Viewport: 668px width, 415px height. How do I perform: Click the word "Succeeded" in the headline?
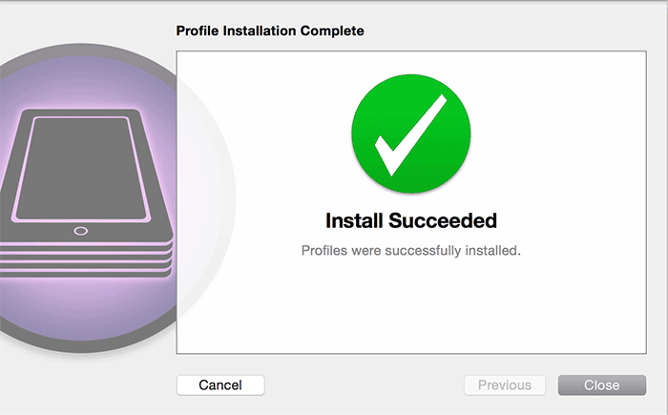coord(443,220)
